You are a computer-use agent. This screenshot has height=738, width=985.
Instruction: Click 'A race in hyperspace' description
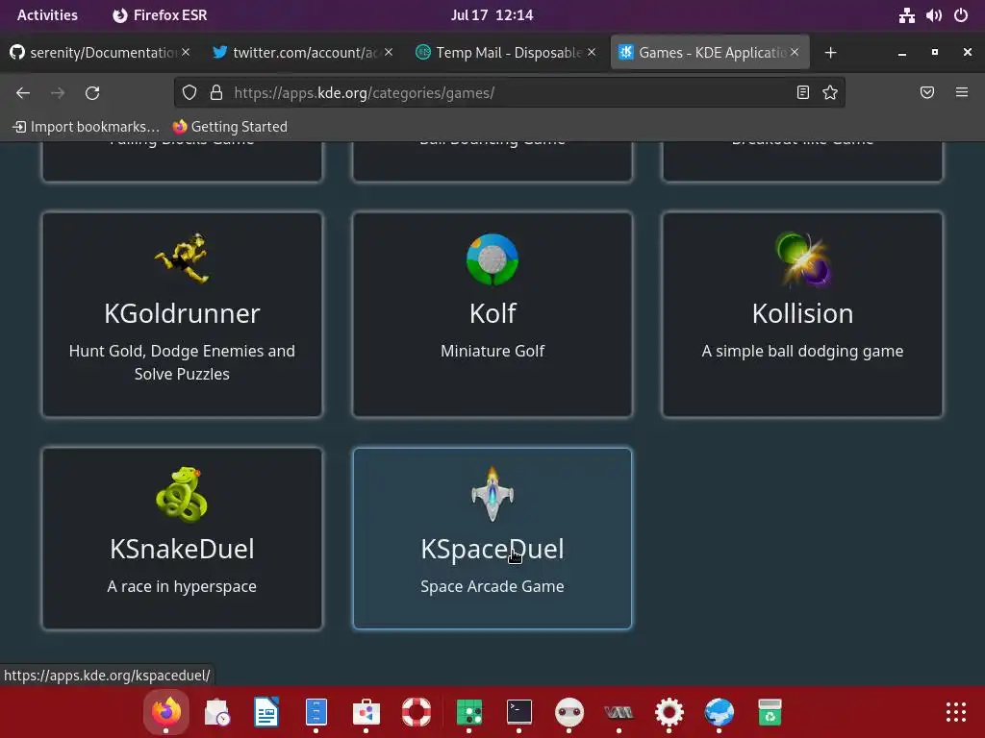pyautogui.click(x=182, y=586)
